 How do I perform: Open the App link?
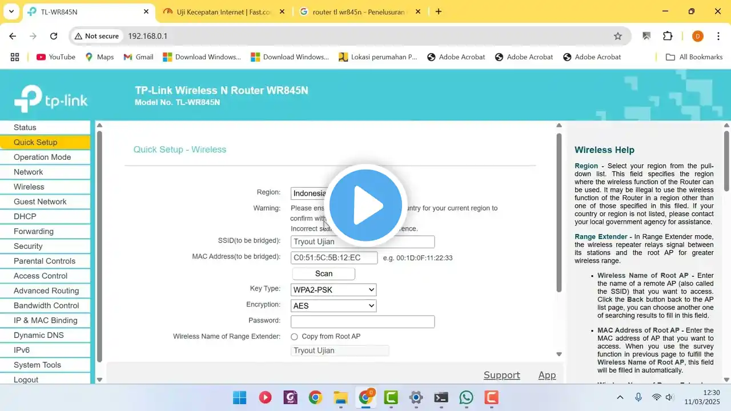coord(547,375)
